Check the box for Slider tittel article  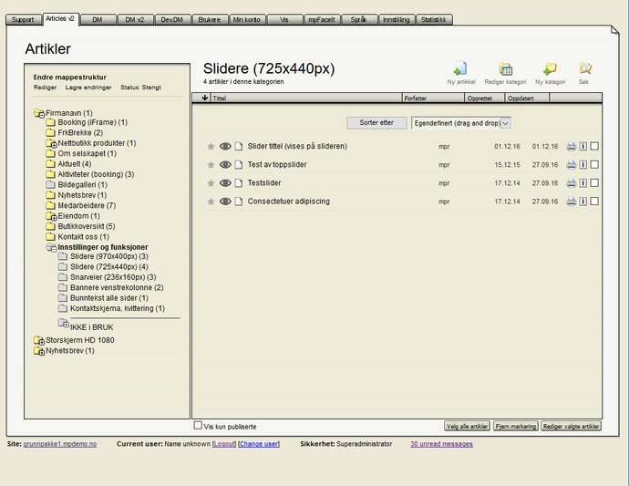click(594, 146)
